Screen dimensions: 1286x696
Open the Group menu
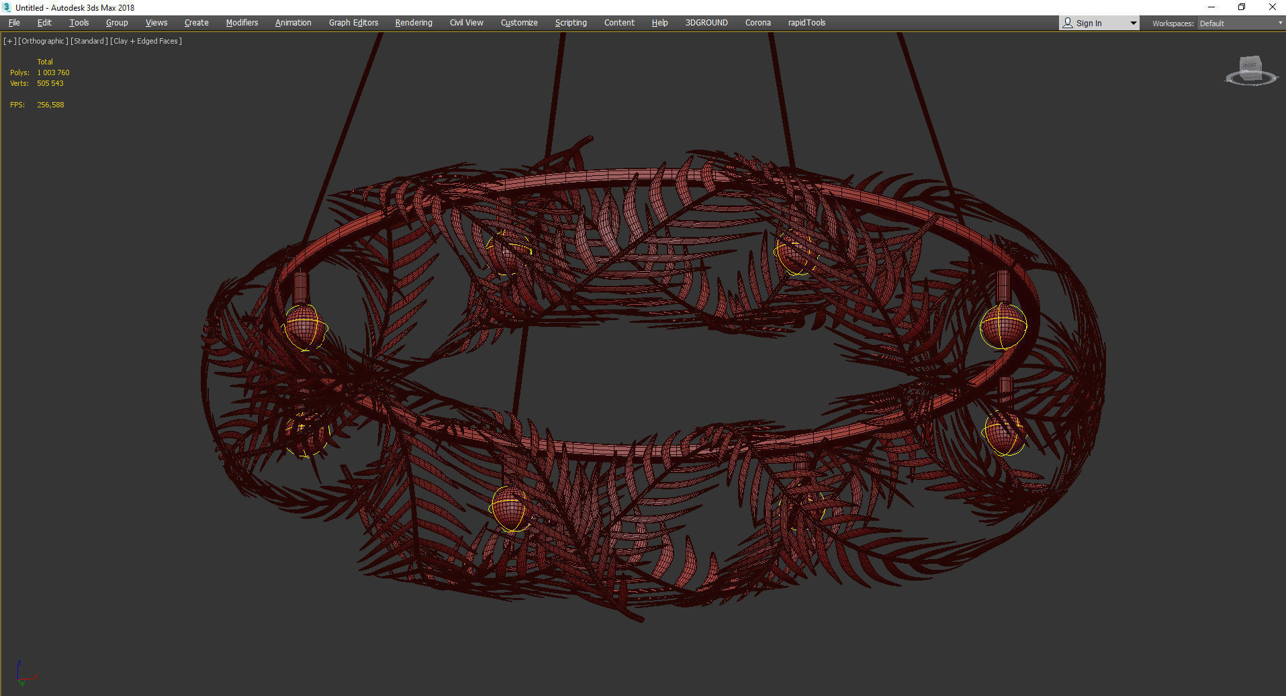click(x=117, y=23)
